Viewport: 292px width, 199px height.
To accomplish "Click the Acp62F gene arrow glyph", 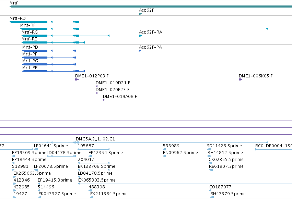I will (x=141, y=14).
